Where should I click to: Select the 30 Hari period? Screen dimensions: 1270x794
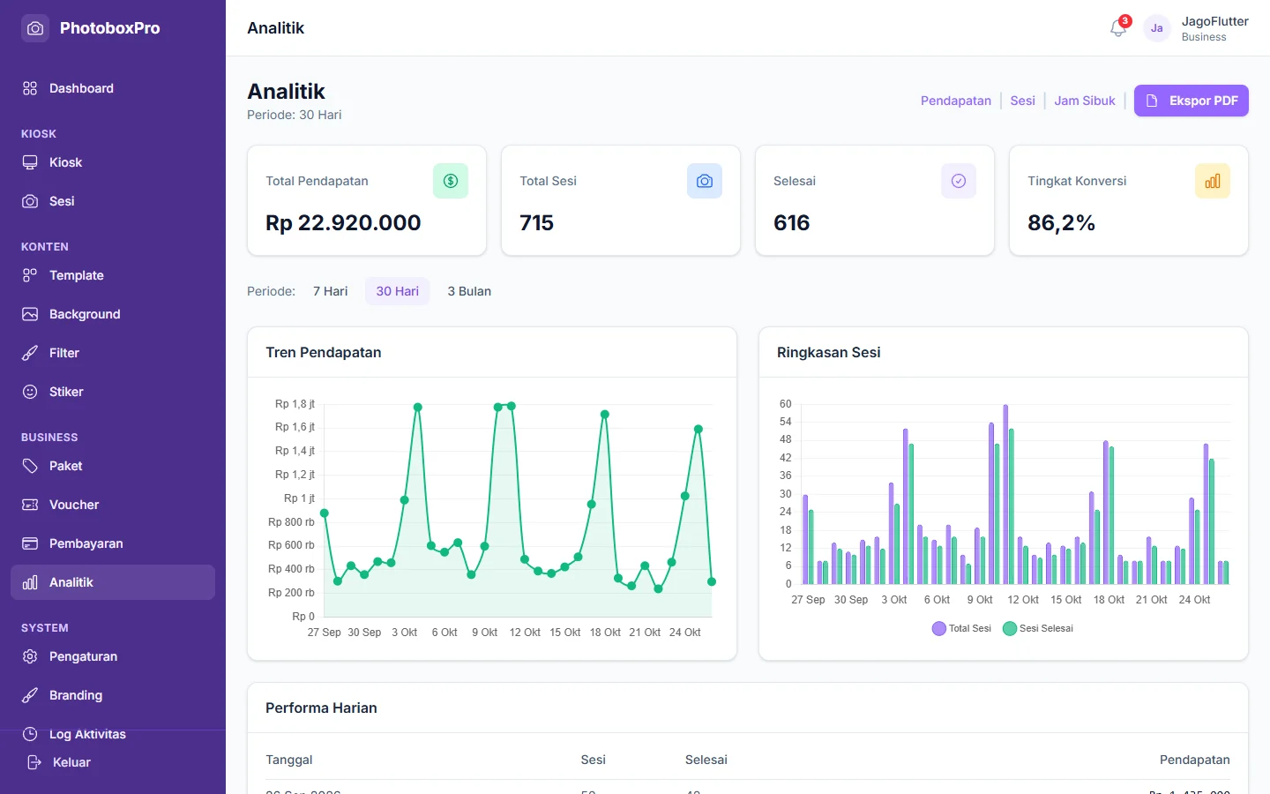[x=398, y=291]
